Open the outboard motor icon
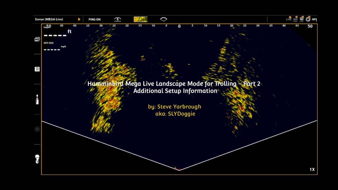Image resolution: width=338 pixels, height=190 pixels. (x=37, y=159)
